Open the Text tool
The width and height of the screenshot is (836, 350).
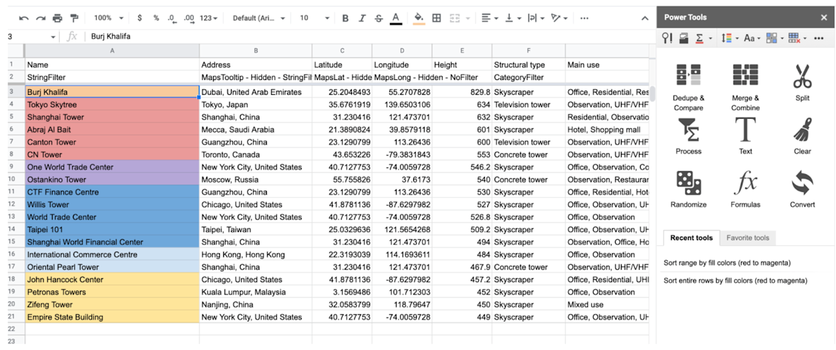coord(745,137)
